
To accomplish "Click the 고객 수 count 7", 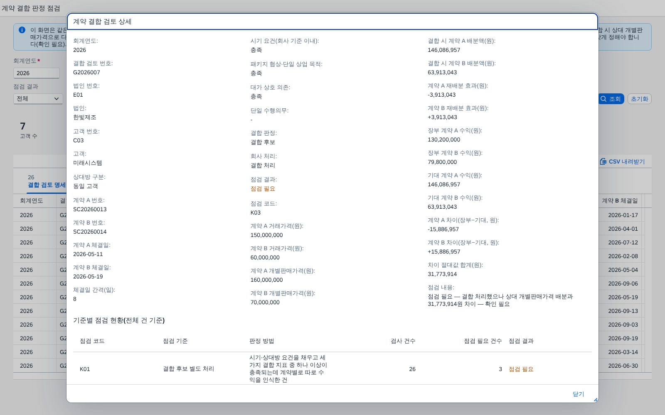I will click(x=23, y=126).
